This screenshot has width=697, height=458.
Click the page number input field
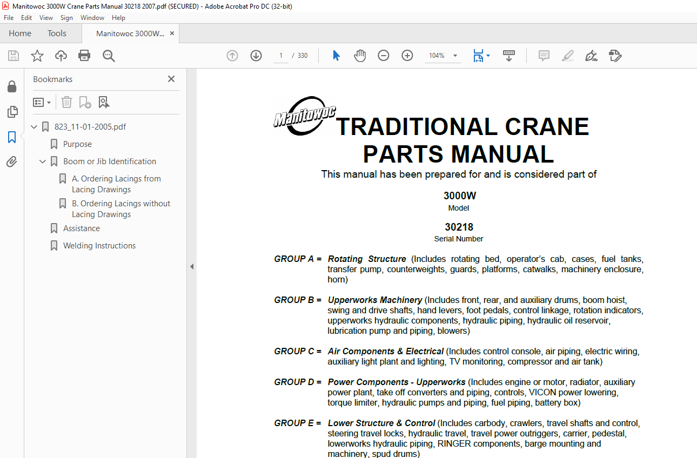point(281,56)
